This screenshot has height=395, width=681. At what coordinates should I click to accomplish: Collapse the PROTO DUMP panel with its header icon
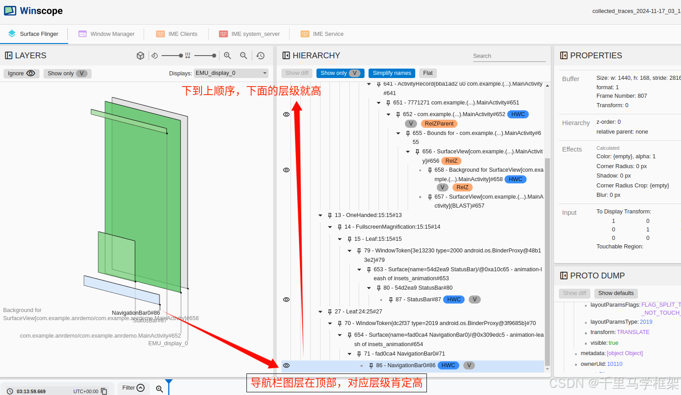[564, 276]
